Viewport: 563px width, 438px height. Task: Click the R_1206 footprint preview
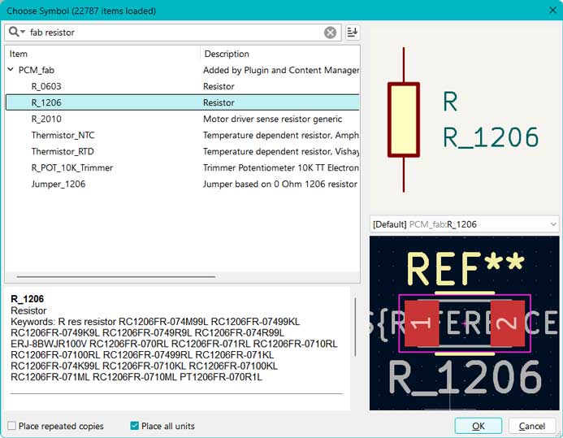464,323
